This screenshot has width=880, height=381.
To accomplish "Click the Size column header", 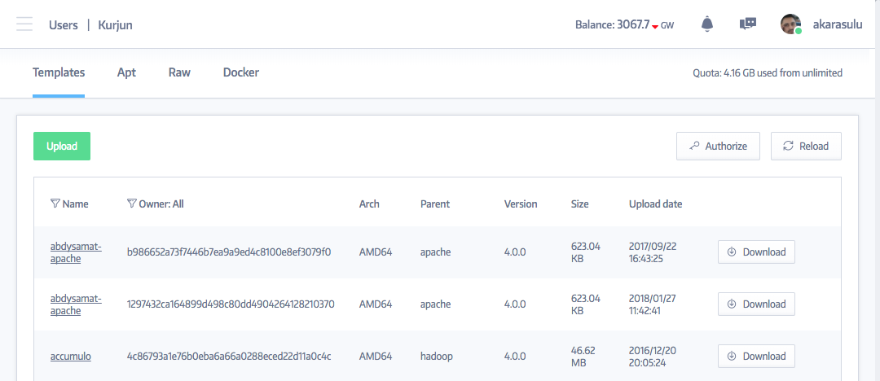I will coord(580,204).
